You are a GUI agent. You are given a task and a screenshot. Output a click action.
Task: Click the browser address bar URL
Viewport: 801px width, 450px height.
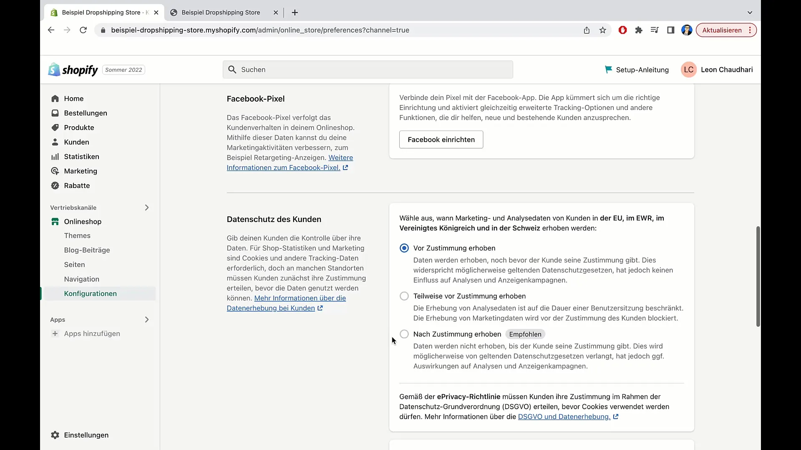[260, 30]
